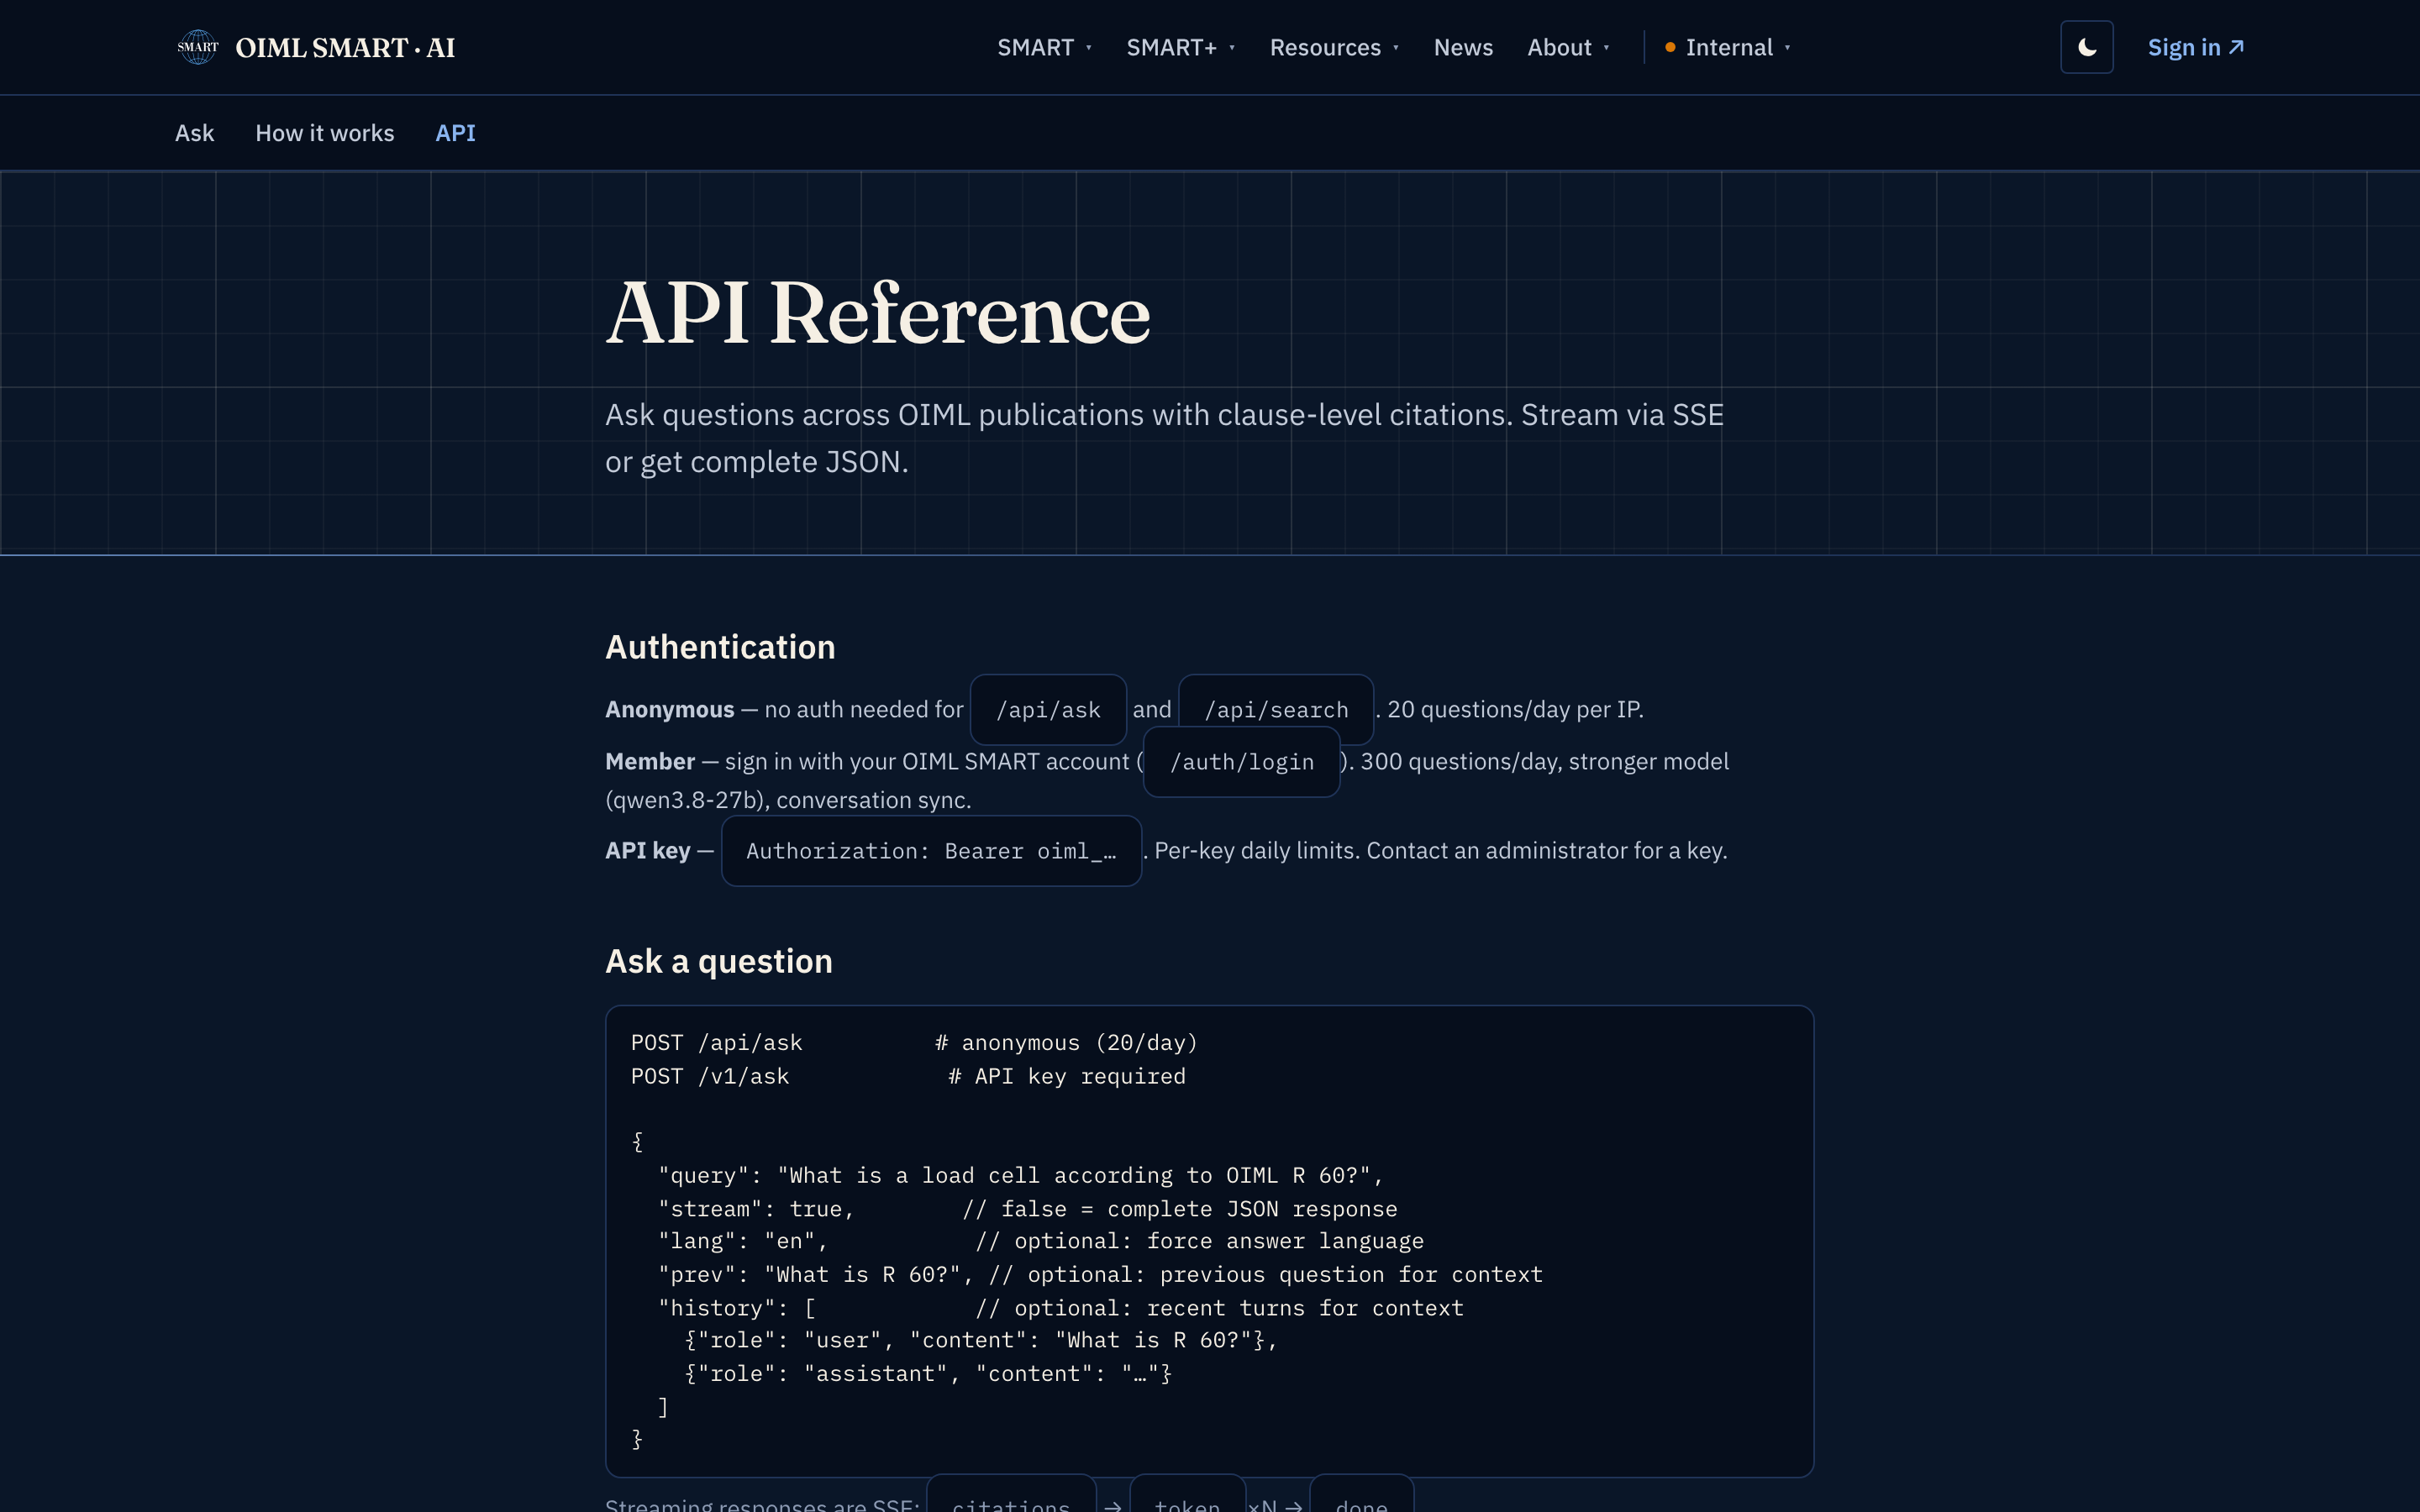Click the '"lang": "en",' code line
The height and width of the screenshot is (1512, 2420).
point(1040,1241)
